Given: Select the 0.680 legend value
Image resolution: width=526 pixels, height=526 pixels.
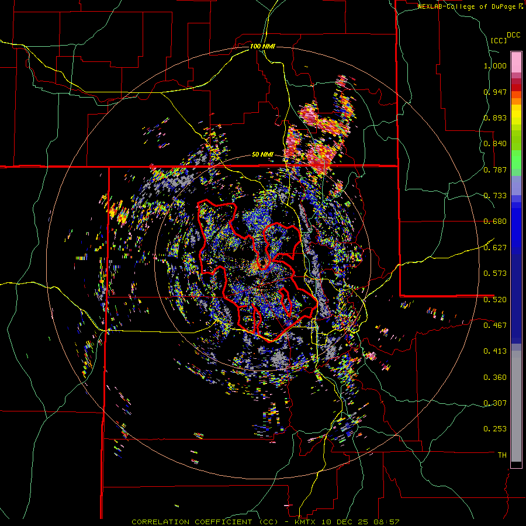Looking at the screenshot, I should click(x=495, y=222).
